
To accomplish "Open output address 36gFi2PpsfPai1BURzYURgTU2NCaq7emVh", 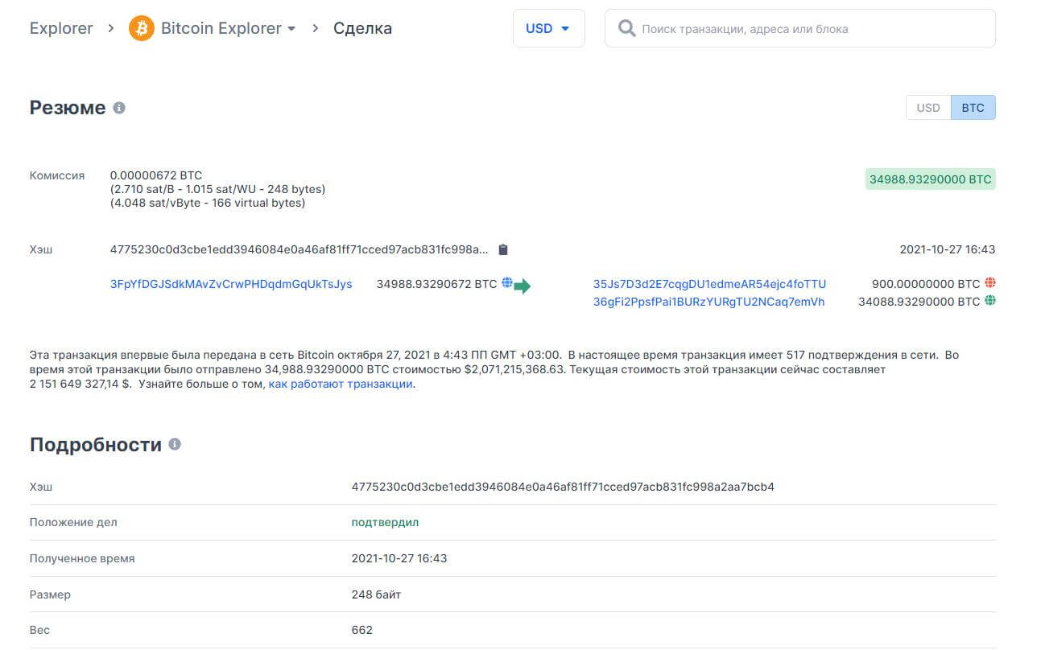I will (x=708, y=302).
